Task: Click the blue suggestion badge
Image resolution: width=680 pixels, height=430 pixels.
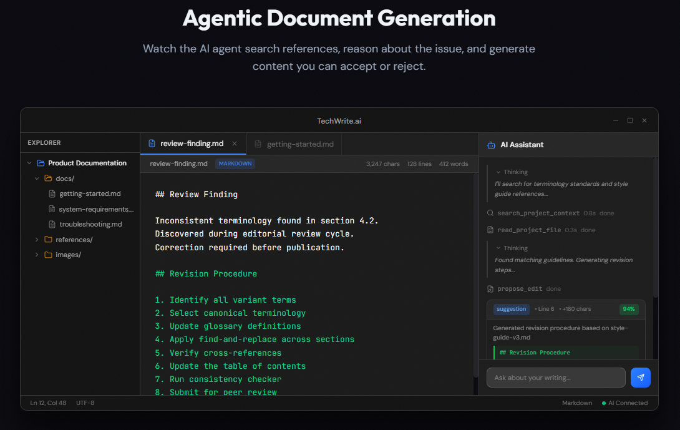Action: [x=512, y=309]
